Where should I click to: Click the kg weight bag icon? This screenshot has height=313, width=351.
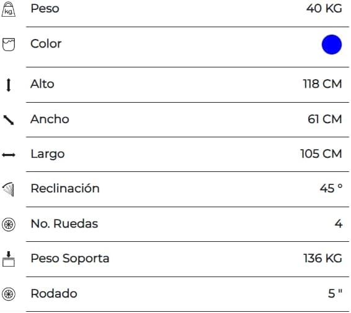pos(9,9)
